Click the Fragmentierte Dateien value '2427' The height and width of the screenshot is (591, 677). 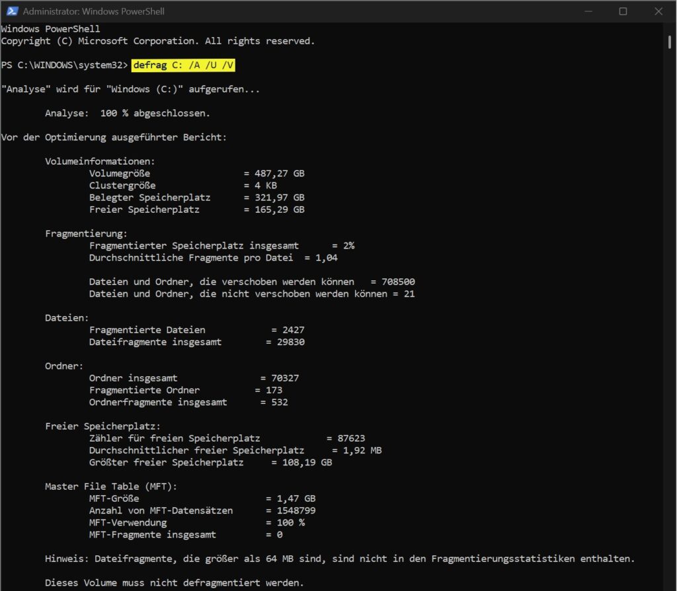tap(293, 330)
